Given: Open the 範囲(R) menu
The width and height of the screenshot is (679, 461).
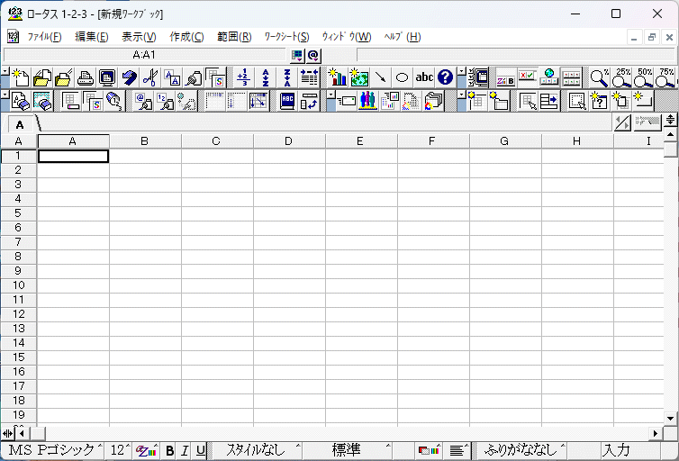Looking at the screenshot, I should (x=234, y=37).
